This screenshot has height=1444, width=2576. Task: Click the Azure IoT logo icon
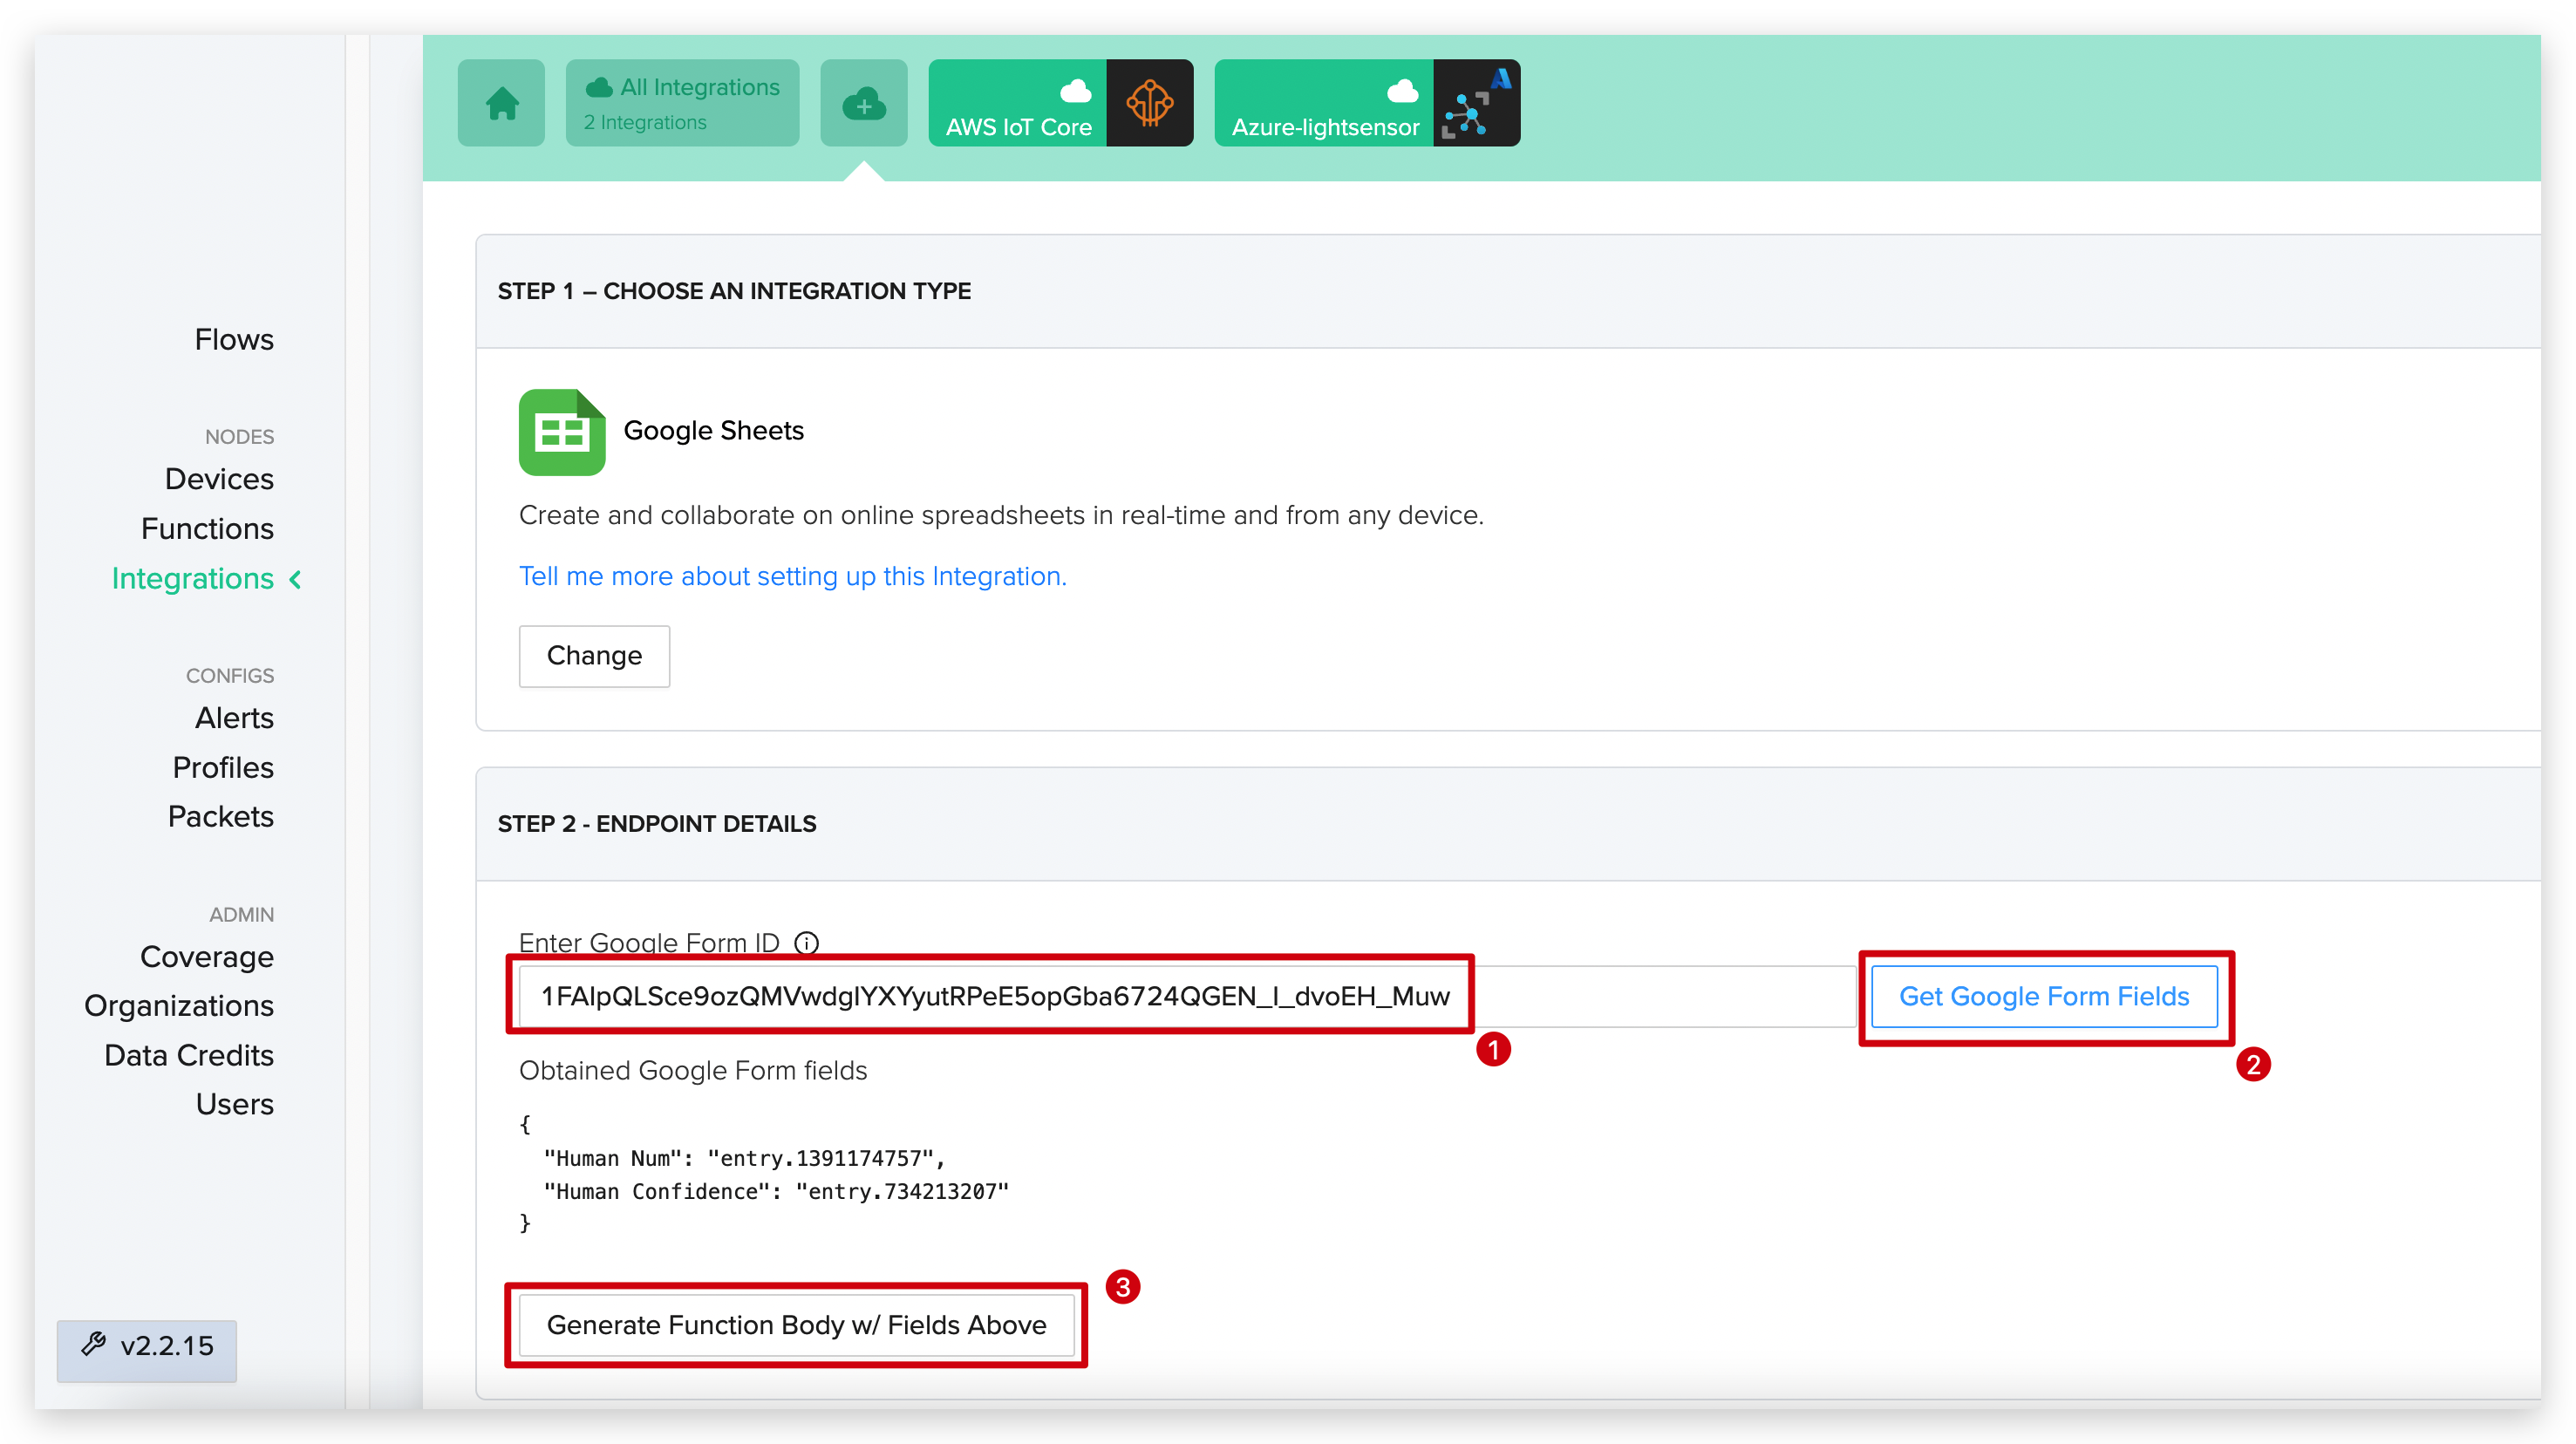point(1477,103)
